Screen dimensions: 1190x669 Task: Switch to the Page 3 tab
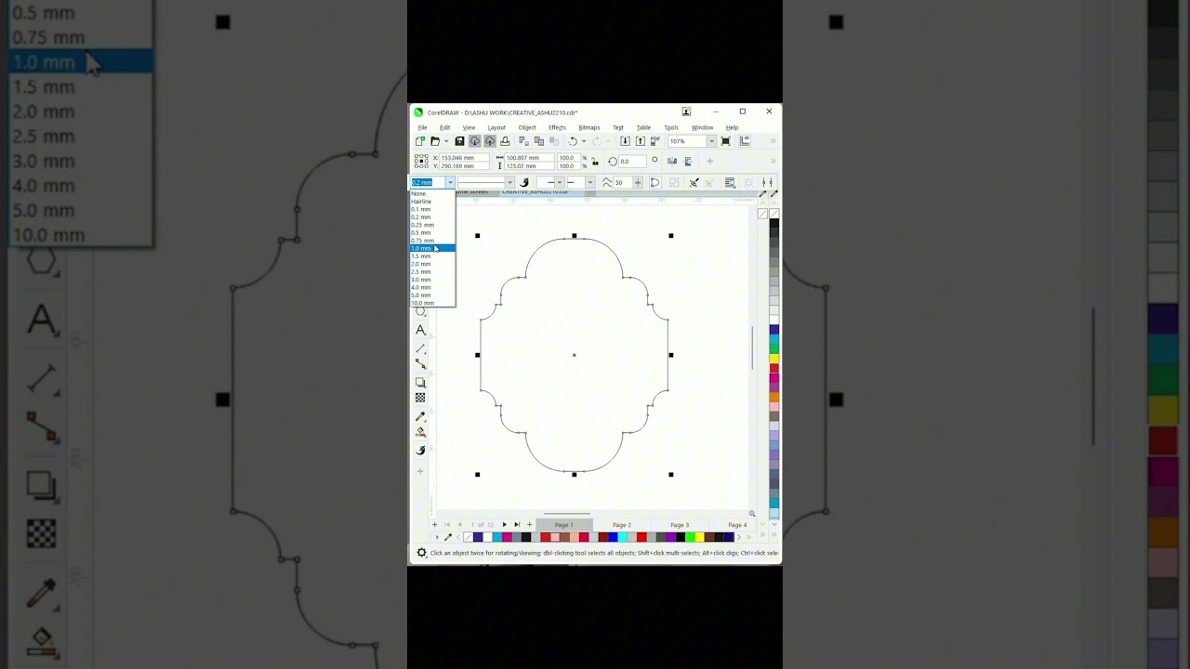(680, 525)
